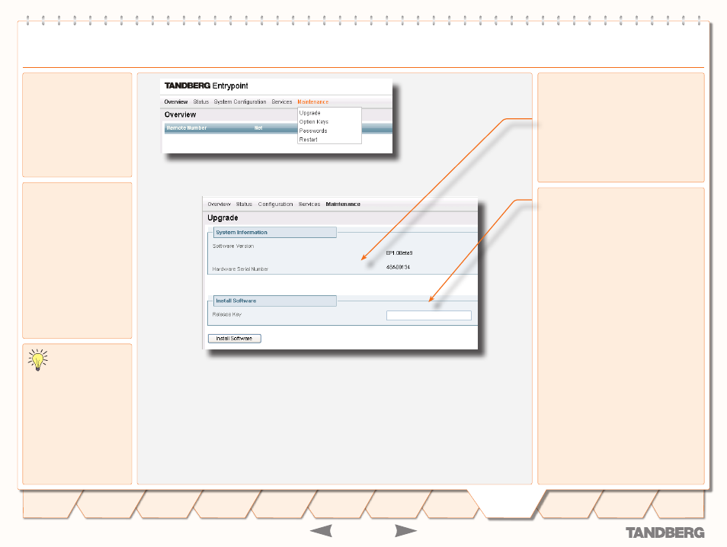
Task: Click the System Information section header
Action: coord(275,232)
